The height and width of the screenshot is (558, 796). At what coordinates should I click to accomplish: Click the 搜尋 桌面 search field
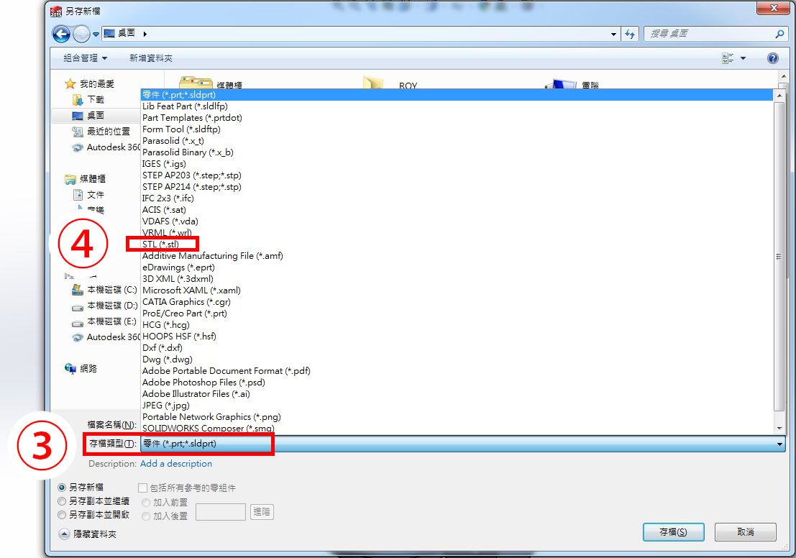pyautogui.click(x=710, y=34)
